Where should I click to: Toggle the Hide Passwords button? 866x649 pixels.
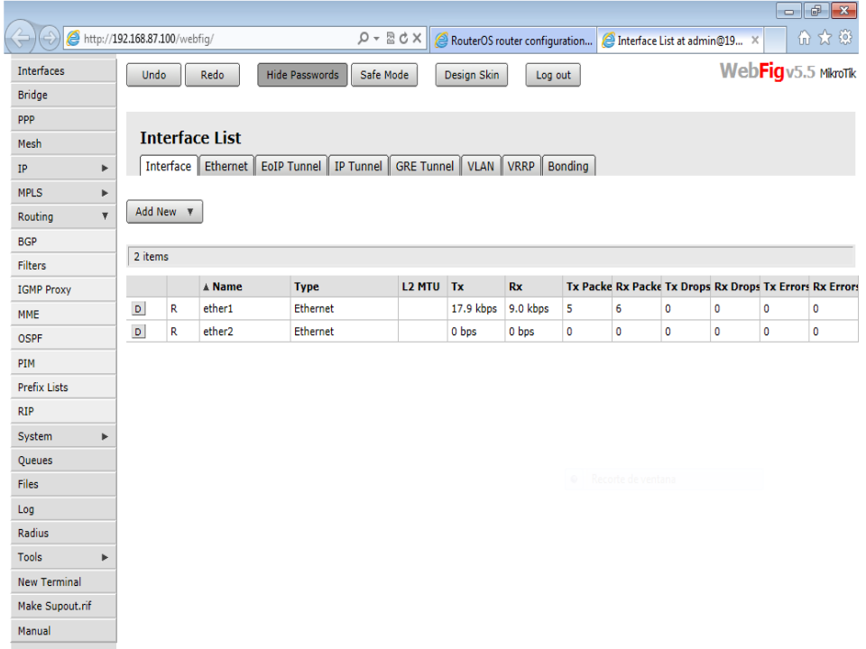click(x=302, y=76)
